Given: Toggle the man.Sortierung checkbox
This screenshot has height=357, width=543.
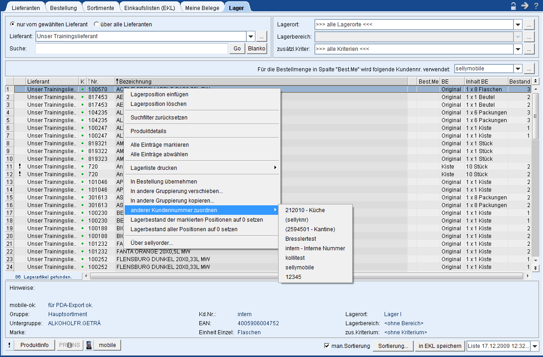Looking at the screenshot, I should coord(326,346).
